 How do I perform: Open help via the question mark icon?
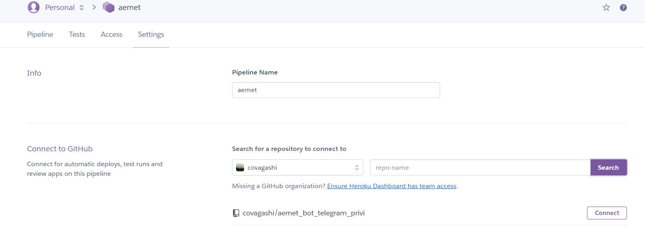click(623, 8)
